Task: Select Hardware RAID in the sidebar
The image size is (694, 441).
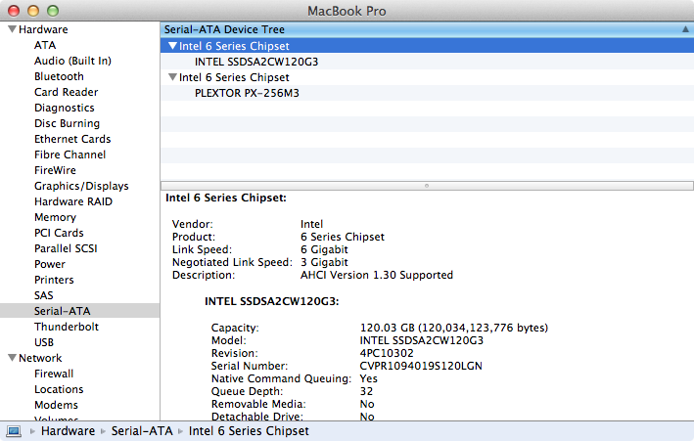Action: coord(73,201)
